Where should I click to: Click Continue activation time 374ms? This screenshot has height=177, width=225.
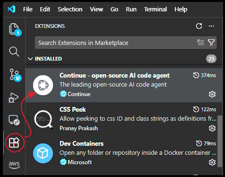205,75
